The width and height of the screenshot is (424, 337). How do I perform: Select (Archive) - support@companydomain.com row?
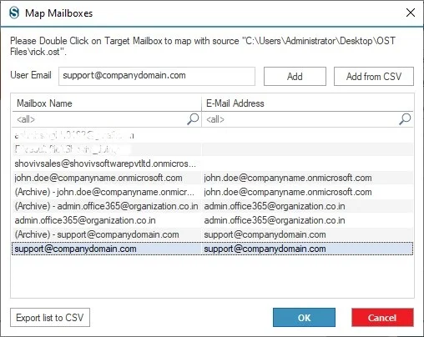213,234
